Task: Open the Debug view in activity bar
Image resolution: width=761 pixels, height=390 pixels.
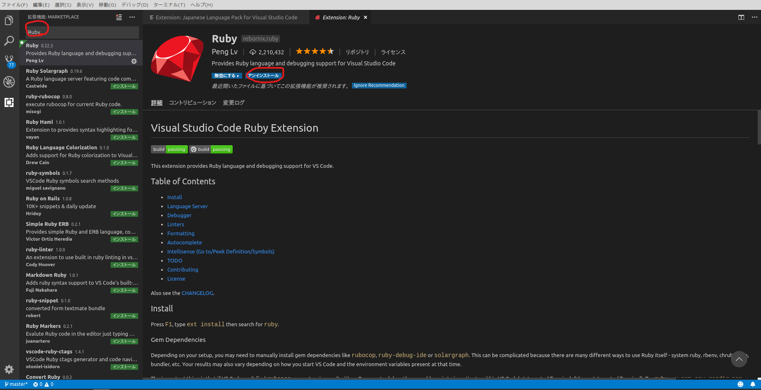Action: 9,81
